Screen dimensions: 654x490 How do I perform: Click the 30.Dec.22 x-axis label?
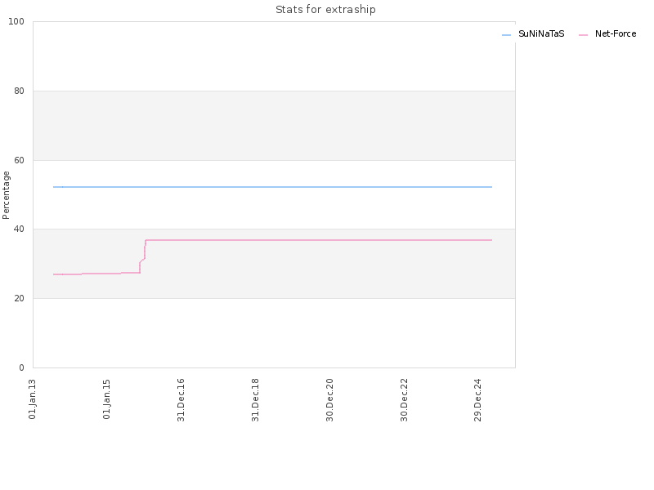coord(404,400)
